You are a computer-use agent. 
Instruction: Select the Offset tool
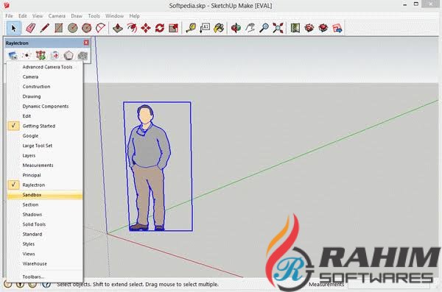(x=132, y=28)
